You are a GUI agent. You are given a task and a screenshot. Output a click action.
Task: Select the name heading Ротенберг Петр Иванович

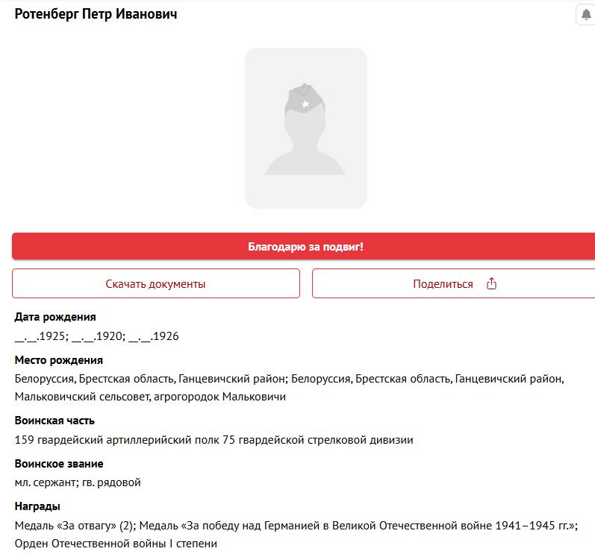tap(96, 14)
